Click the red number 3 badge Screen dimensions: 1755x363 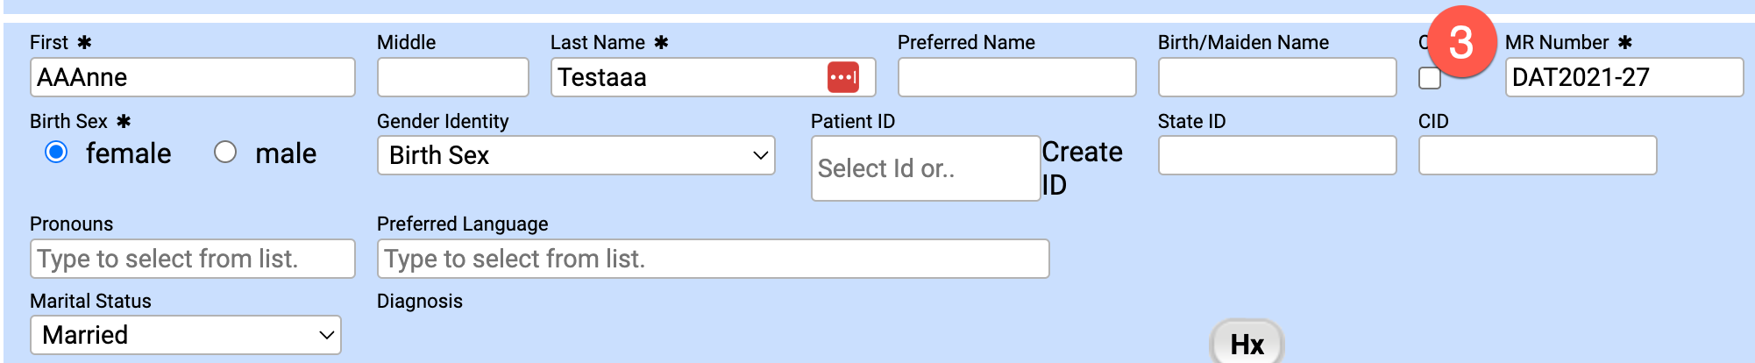point(1460,42)
